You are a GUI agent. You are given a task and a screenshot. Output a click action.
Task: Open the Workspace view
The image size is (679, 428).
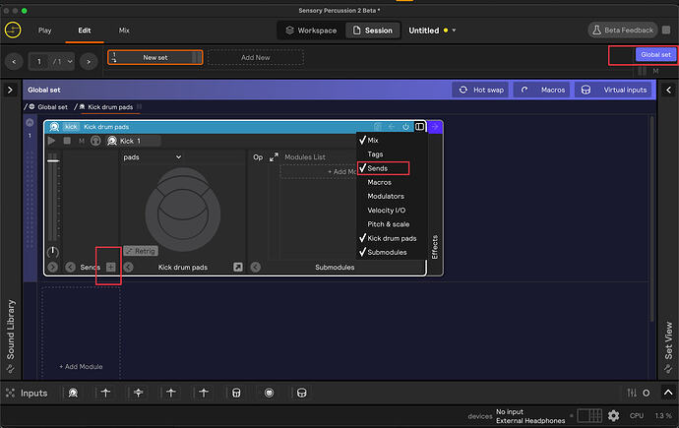tap(311, 31)
